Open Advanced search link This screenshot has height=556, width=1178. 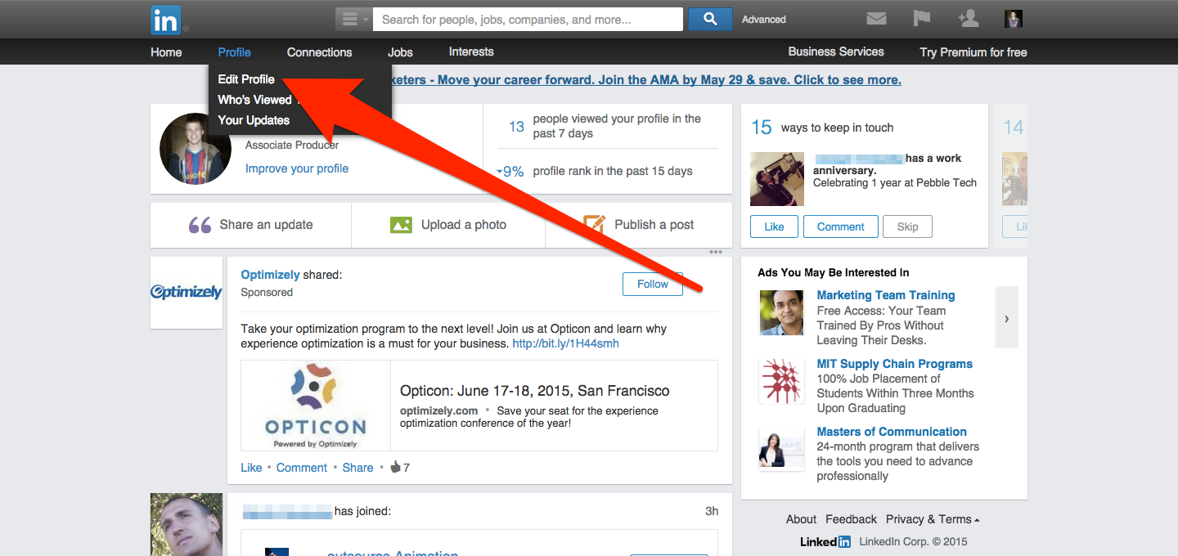click(763, 20)
